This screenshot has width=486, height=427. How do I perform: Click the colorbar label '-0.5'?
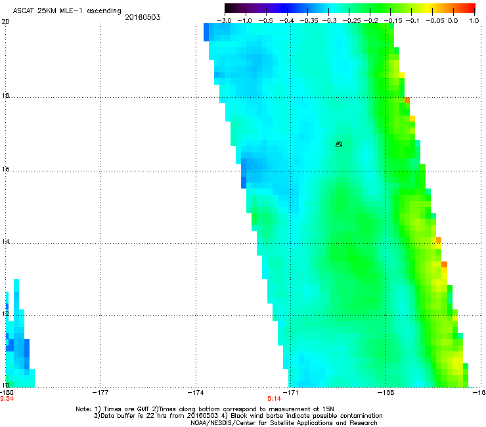coord(265,21)
